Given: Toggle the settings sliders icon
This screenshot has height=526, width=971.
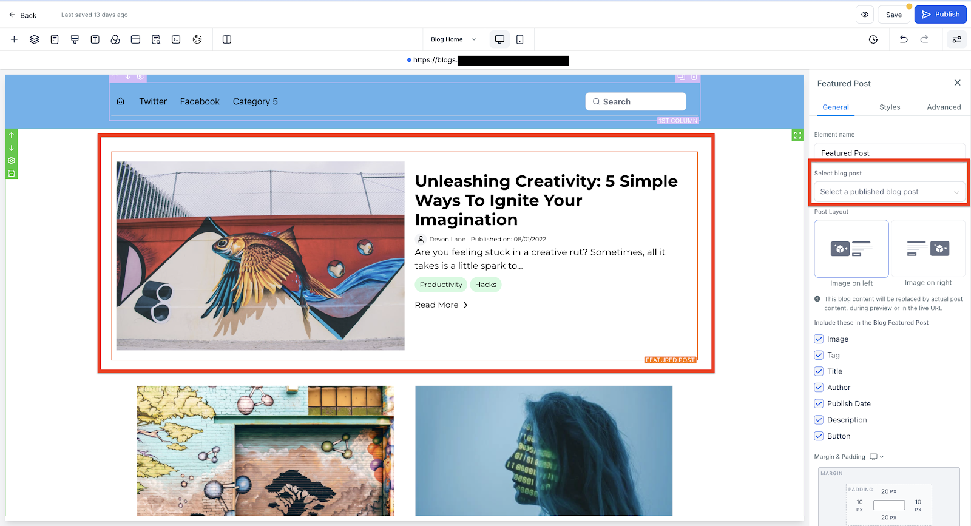Looking at the screenshot, I should click(x=956, y=39).
